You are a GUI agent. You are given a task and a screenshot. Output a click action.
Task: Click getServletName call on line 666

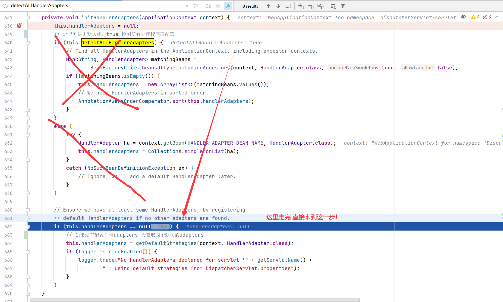pos(279,260)
